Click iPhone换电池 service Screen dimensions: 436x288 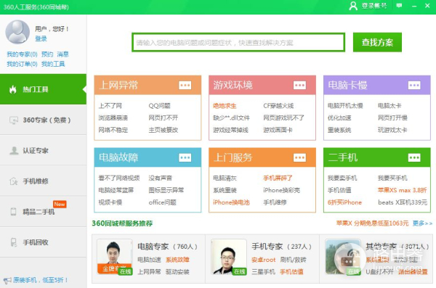click(x=231, y=202)
